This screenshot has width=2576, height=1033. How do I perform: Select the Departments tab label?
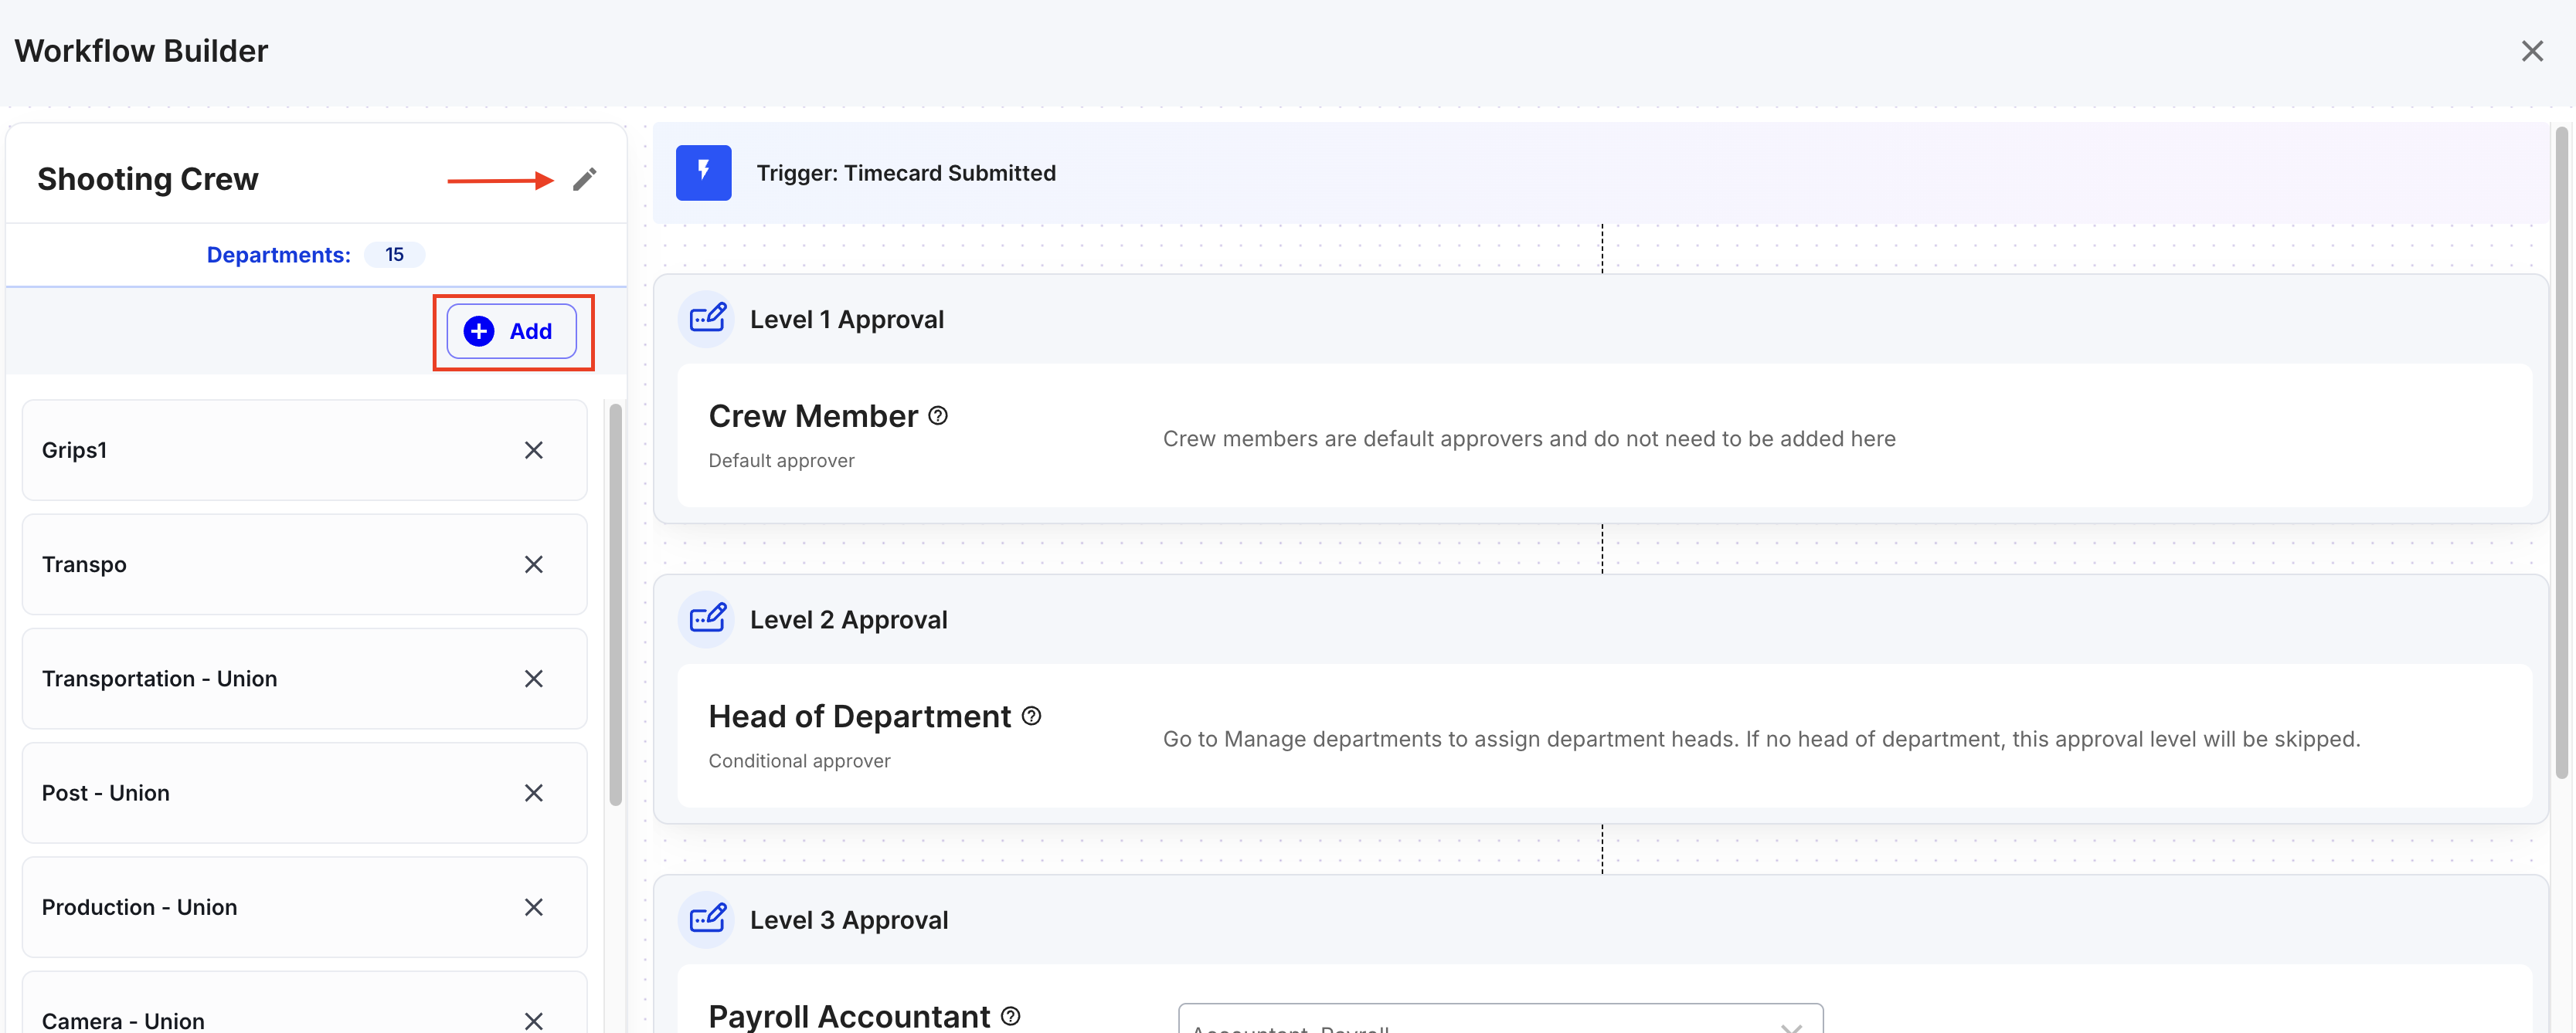(x=278, y=255)
